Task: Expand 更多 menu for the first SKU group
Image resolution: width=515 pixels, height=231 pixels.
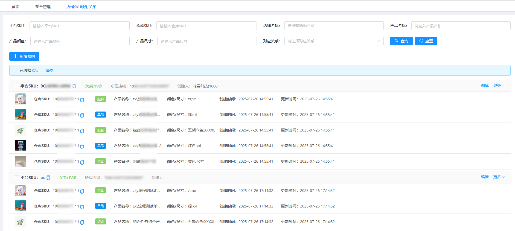Action: coord(499,85)
